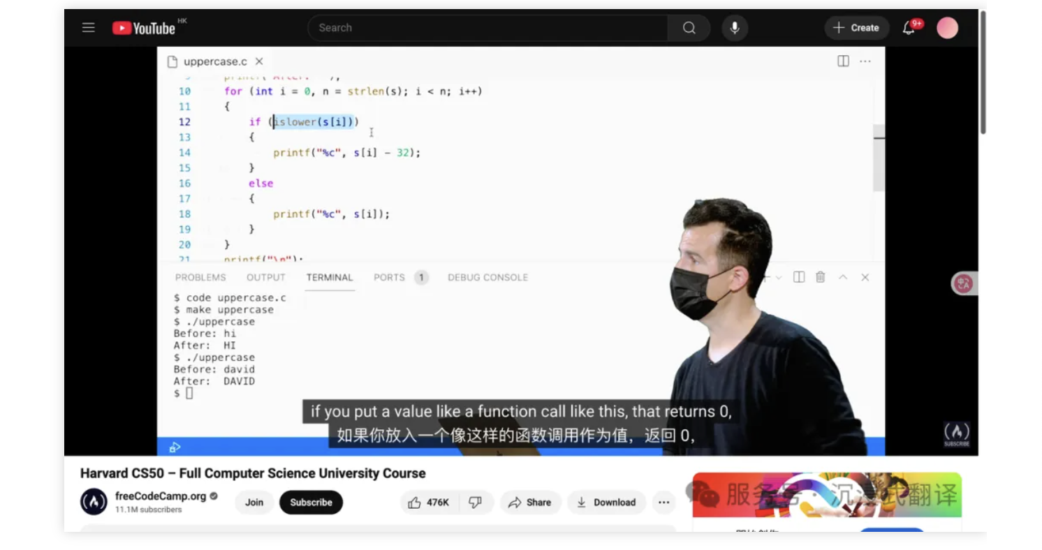This screenshot has height=550, width=1042.
Task: Click the freeCodeCamp.org channel name
Action: point(161,496)
